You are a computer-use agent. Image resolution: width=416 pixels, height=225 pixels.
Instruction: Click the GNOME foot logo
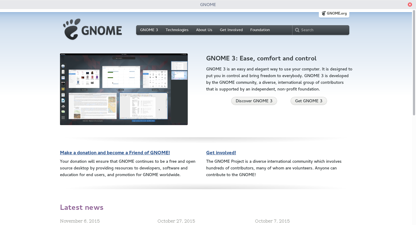click(x=93, y=29)
